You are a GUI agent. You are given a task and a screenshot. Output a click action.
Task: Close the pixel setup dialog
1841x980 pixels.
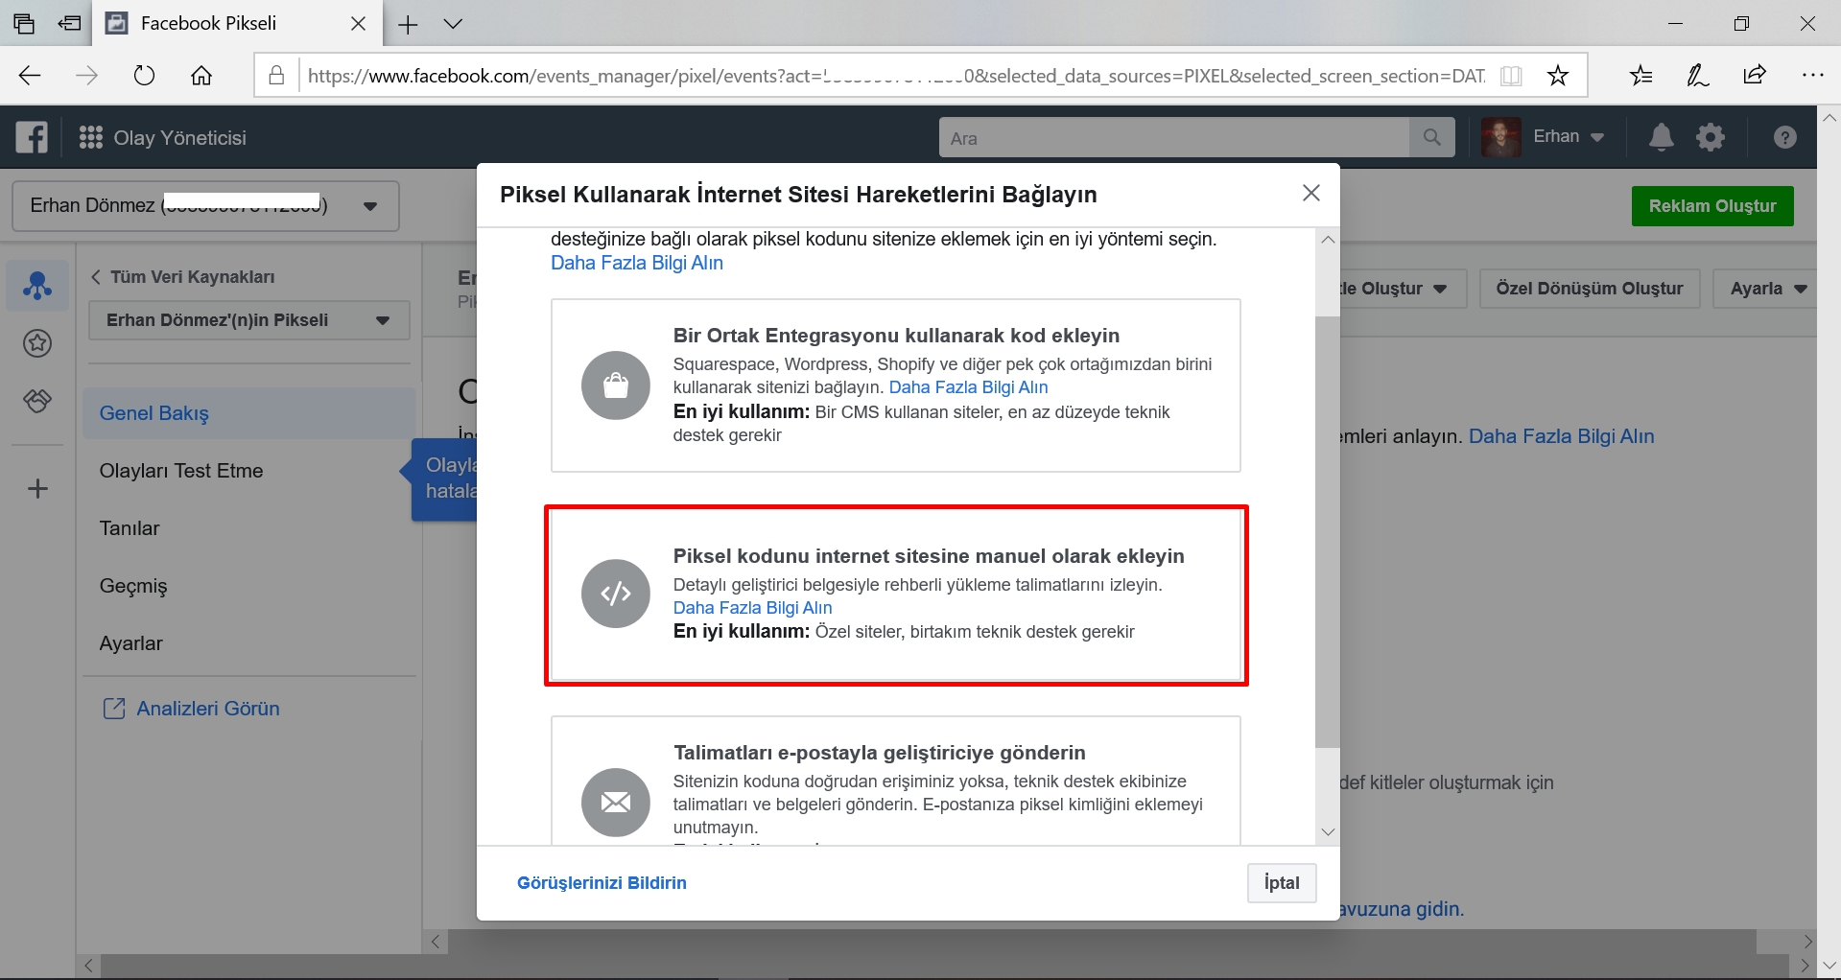[x=1311, y=193]
